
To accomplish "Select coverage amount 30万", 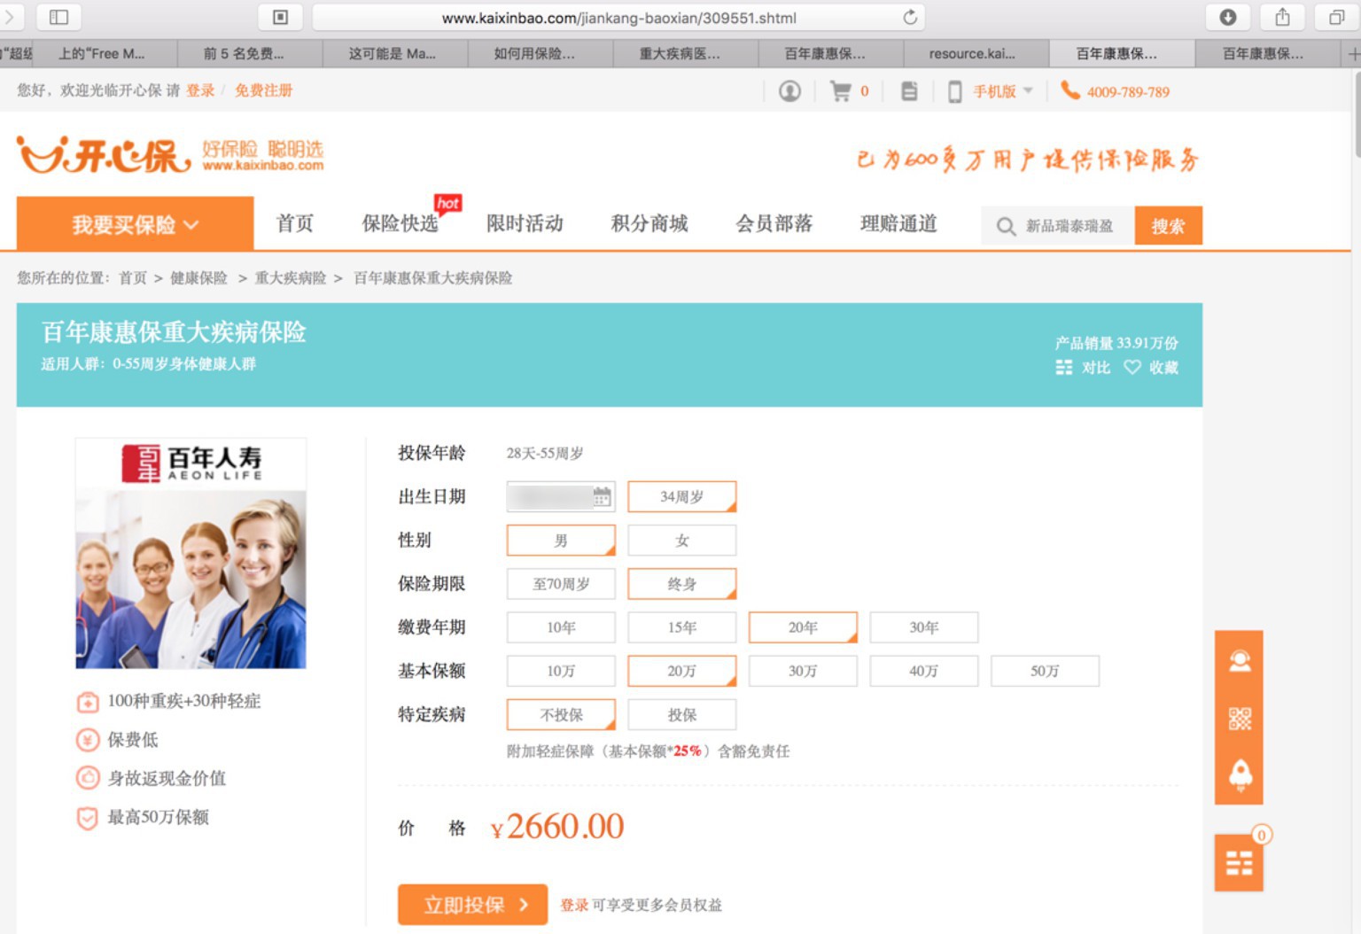I will [803, 671].
